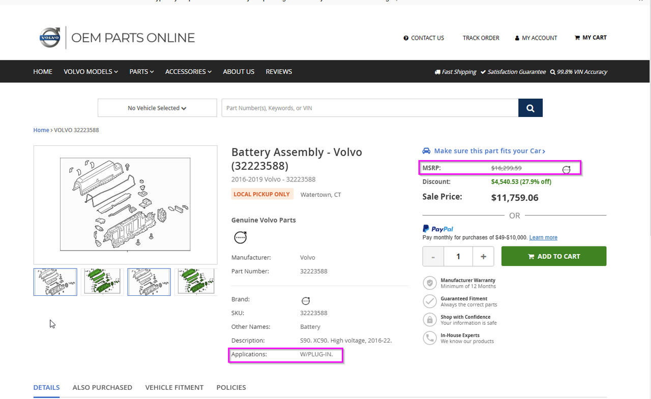Switch to the Details tab
The image size is (651, 399).
coord(46,387)
